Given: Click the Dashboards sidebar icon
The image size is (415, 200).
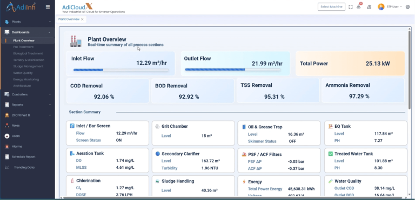Looking at the screenshot, I should coord(7,32).
